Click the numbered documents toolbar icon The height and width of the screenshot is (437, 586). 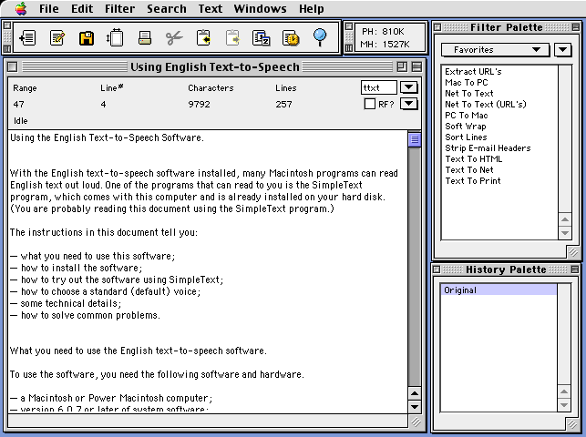[262, 38]
